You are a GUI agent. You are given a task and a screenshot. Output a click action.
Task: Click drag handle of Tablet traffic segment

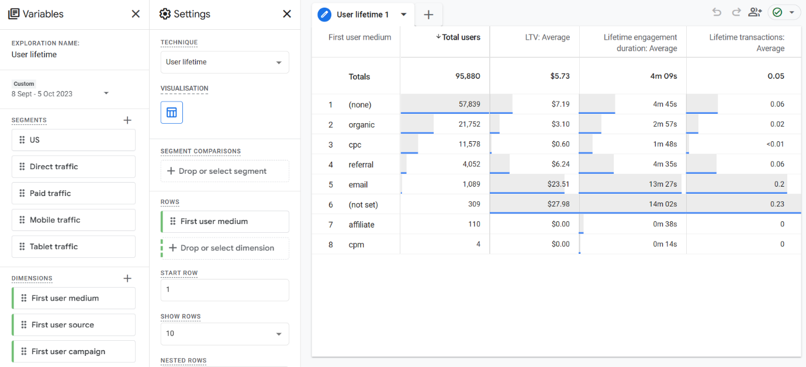pyautogui.click(x=22, y=247)
